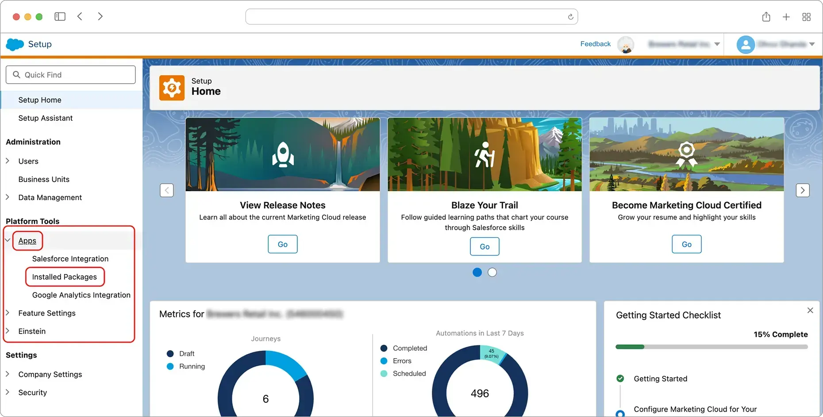The width and height of the screenshot is (823, 417).
Task: Click the hiker icon on Blaze Your Trail
Action: click(x=485, y=154)
